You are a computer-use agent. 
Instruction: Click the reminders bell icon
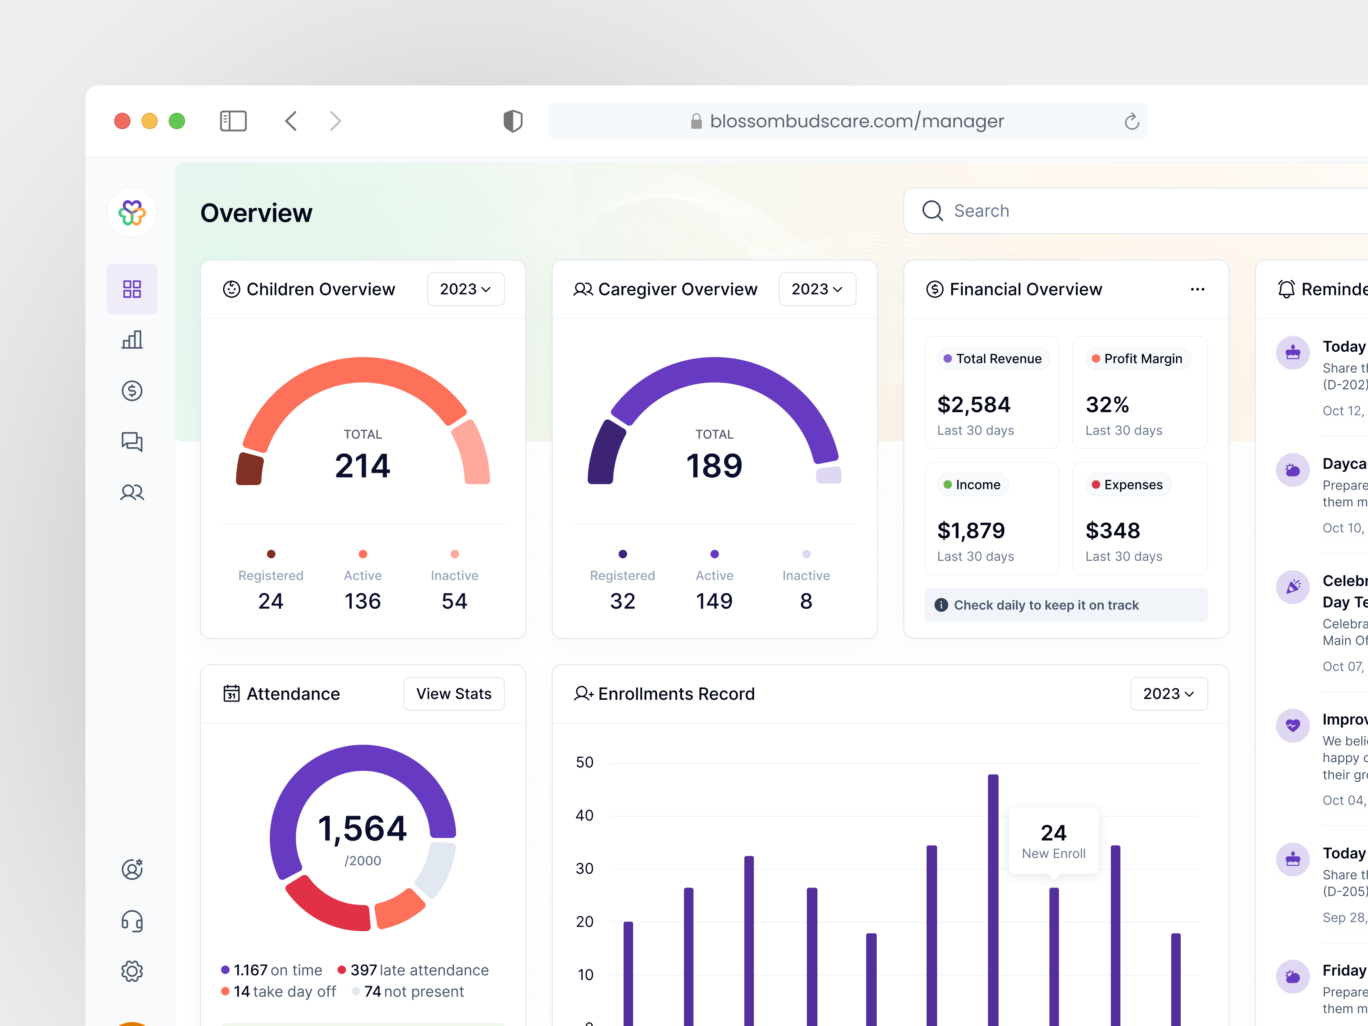[1286, 289]
